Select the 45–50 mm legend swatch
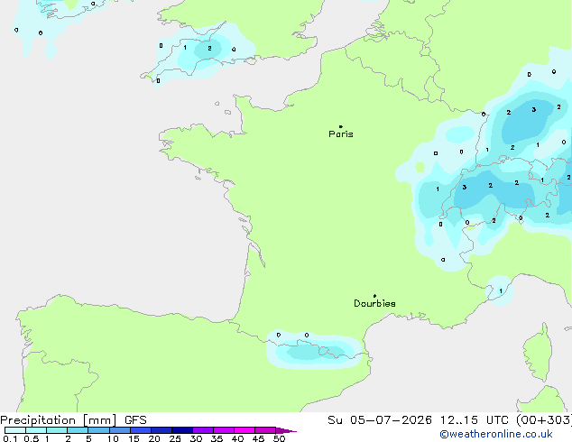This screenshot has width=572, height=442. (x=265, y=430)
